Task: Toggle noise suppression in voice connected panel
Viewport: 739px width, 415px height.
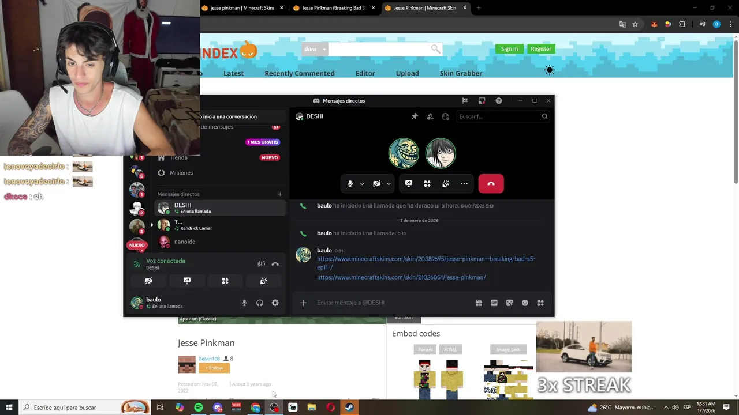Action: [261, 264]
